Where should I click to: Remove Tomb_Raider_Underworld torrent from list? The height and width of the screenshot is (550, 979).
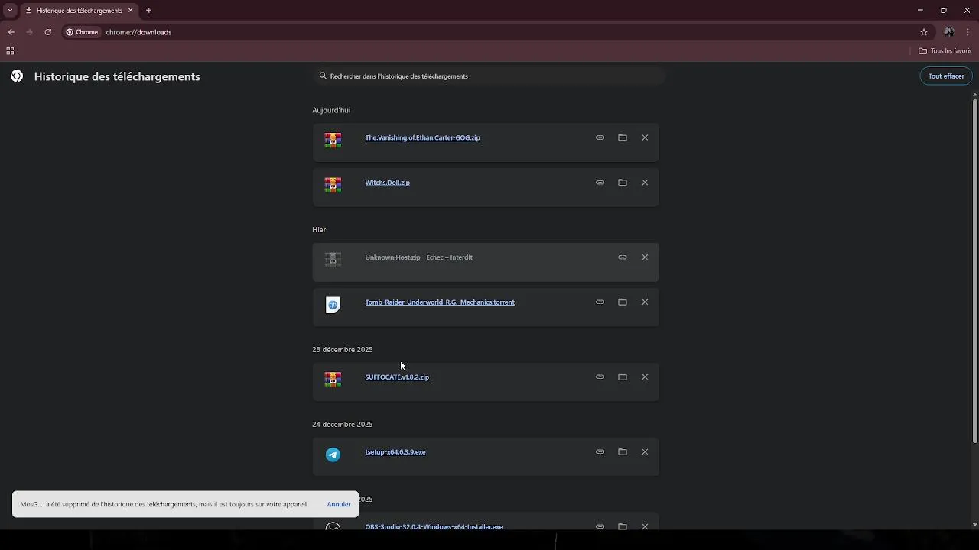coord(645,302)
